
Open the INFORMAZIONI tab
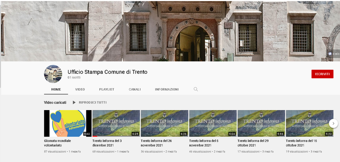coord(167,89)
